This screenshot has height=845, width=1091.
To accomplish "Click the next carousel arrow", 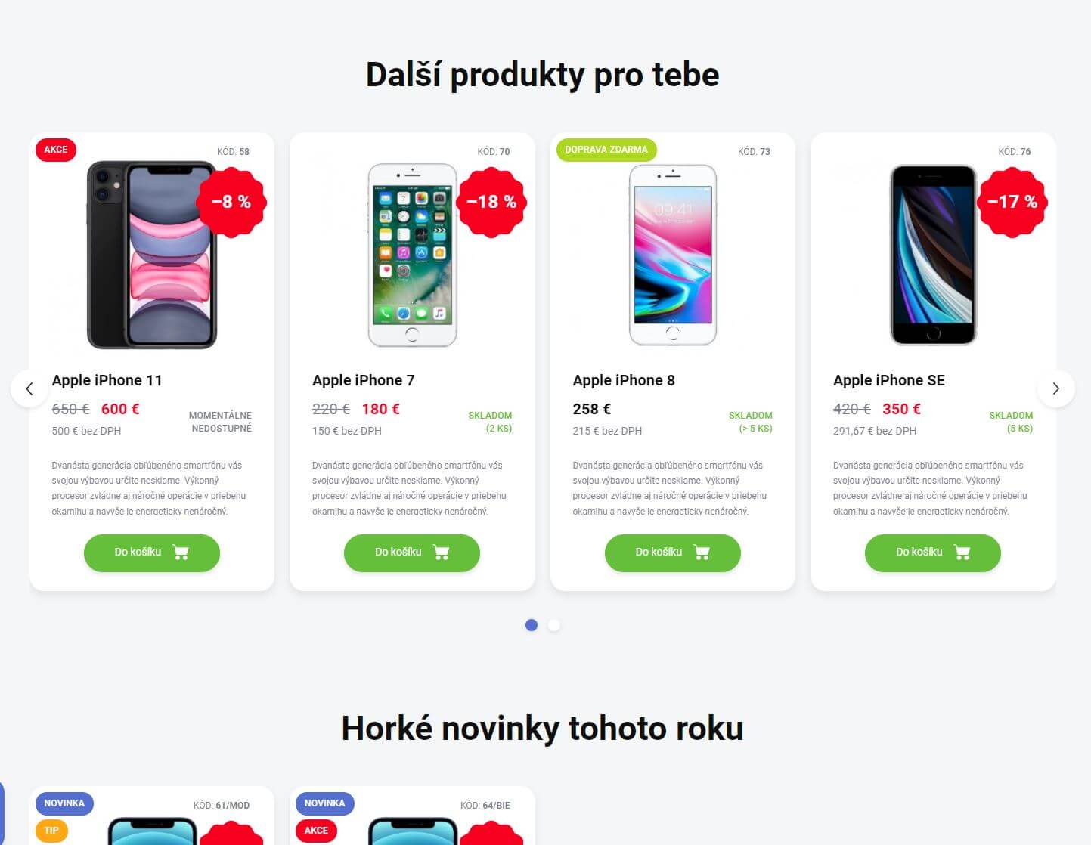I will pos(1055,388).
